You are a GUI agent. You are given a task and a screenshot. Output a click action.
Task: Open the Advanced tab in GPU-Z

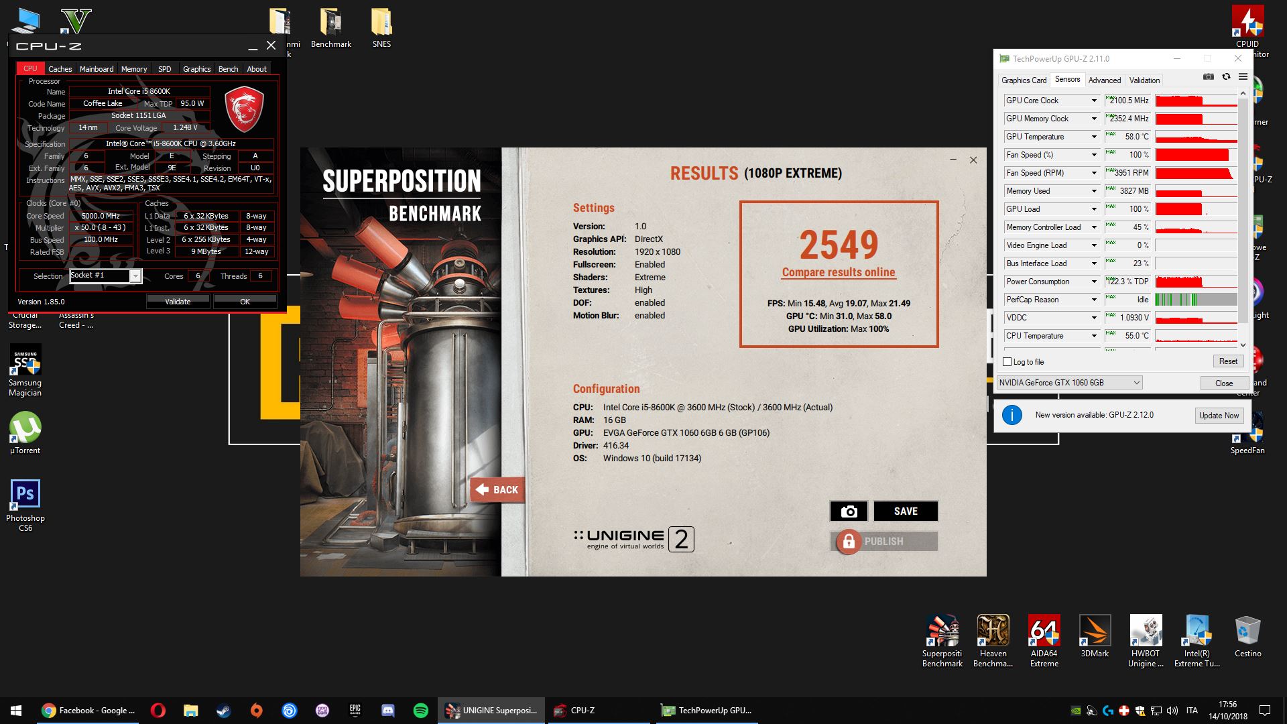pyautogui.click(x=1104, y=80)
